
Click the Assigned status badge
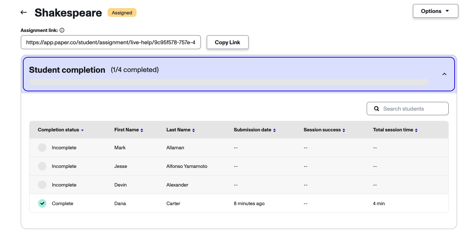coord(122,13)
